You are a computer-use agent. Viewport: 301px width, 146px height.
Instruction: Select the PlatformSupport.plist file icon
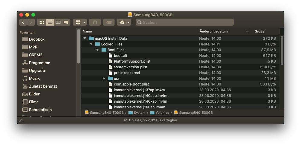(110, 61)
